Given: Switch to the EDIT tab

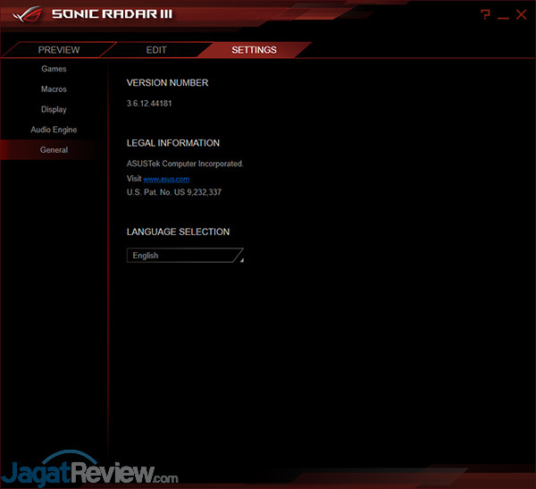Looking at the screenshot, I should 156,50.
